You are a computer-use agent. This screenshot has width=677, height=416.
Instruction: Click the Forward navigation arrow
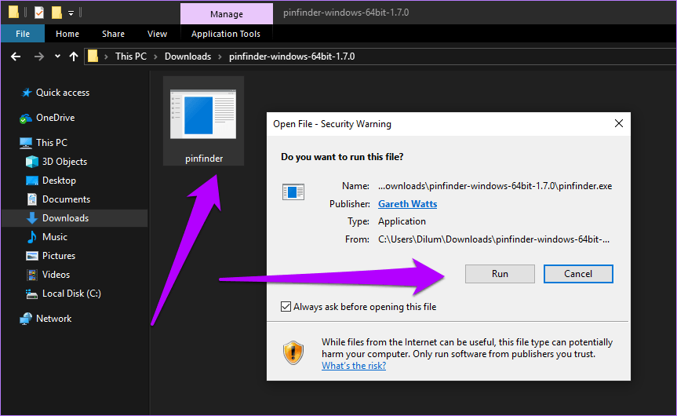39,57
